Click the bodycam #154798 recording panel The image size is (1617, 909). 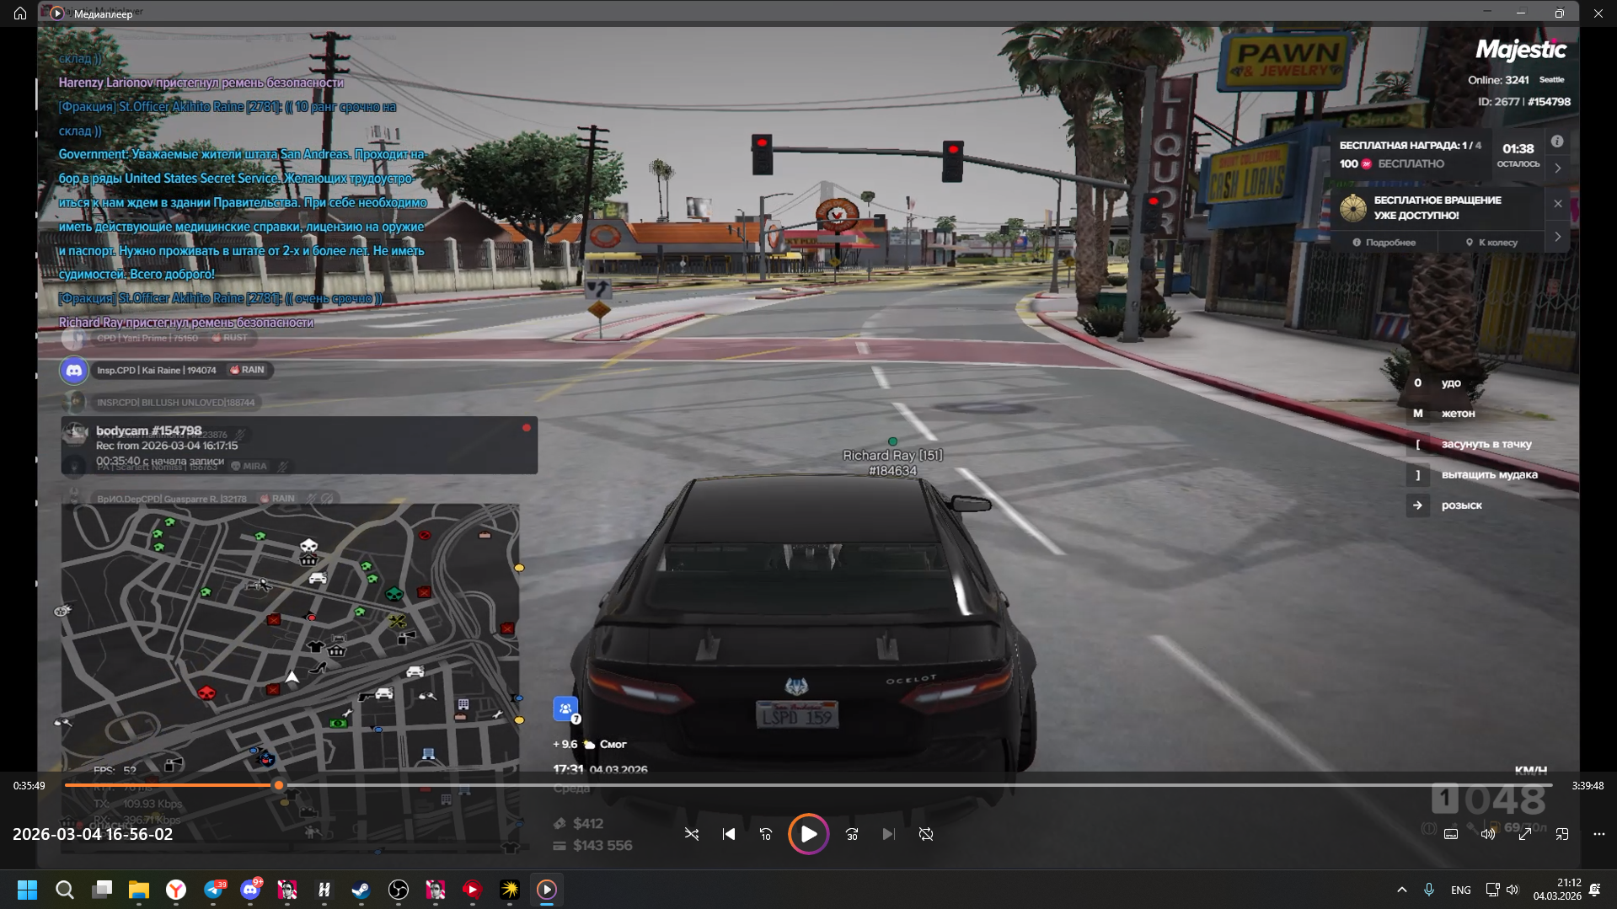point(299,445)
